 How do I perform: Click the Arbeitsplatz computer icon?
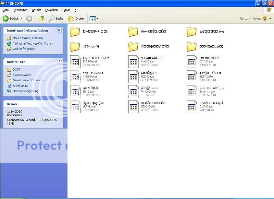point(9,85)
